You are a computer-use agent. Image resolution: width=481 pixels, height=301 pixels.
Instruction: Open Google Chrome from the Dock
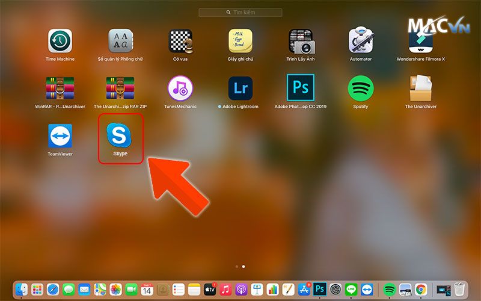(x=421, y=290)
